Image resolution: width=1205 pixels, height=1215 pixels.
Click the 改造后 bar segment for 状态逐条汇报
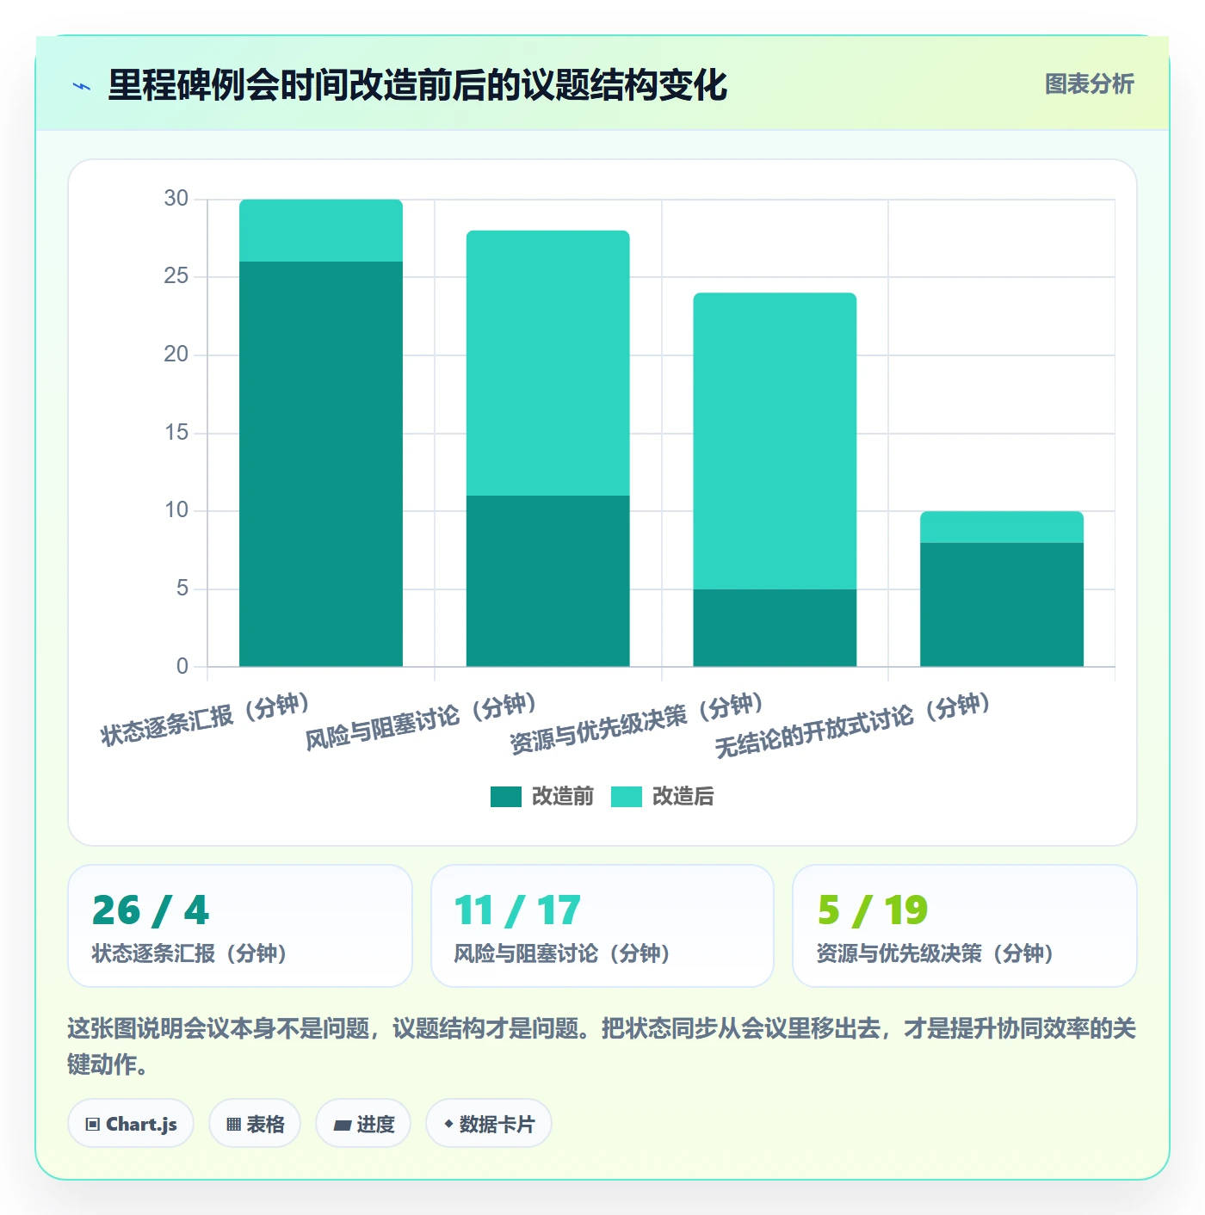321,231
